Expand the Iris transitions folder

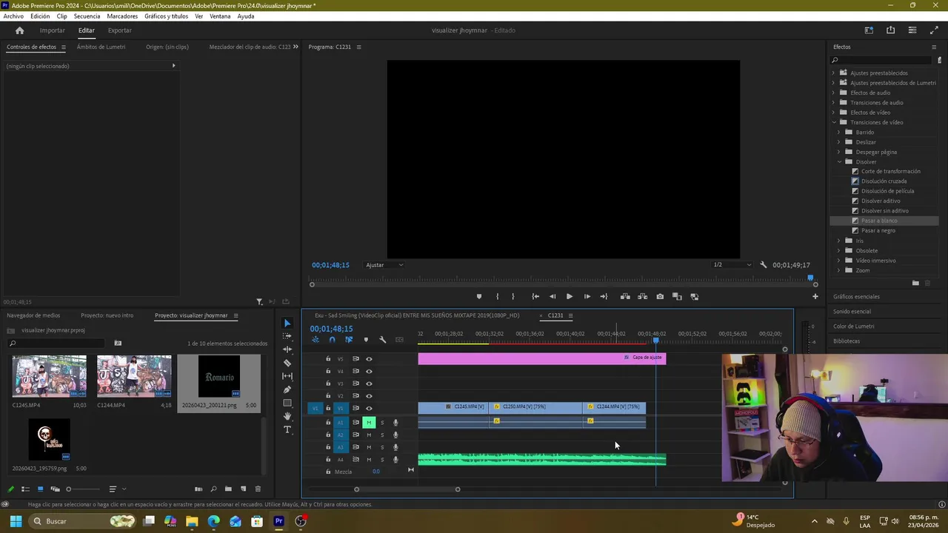coord(839,241)
